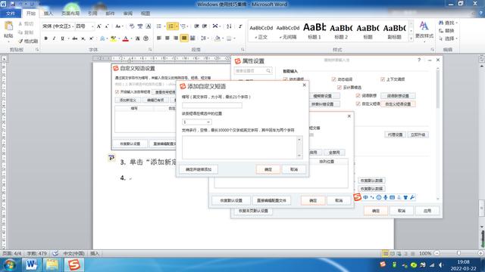
Task: Click the wrench icon on Sogou toolbar
Action: [412, 197]
